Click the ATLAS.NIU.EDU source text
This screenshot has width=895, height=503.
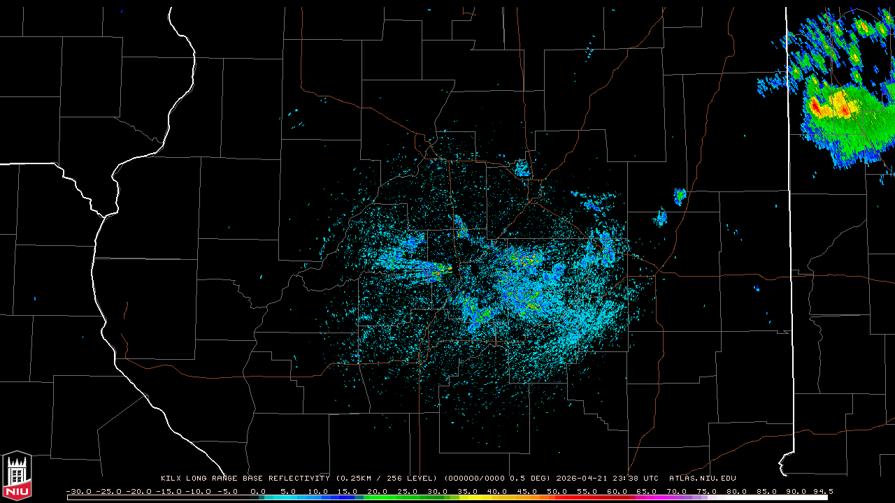click(x=703, y=479)
